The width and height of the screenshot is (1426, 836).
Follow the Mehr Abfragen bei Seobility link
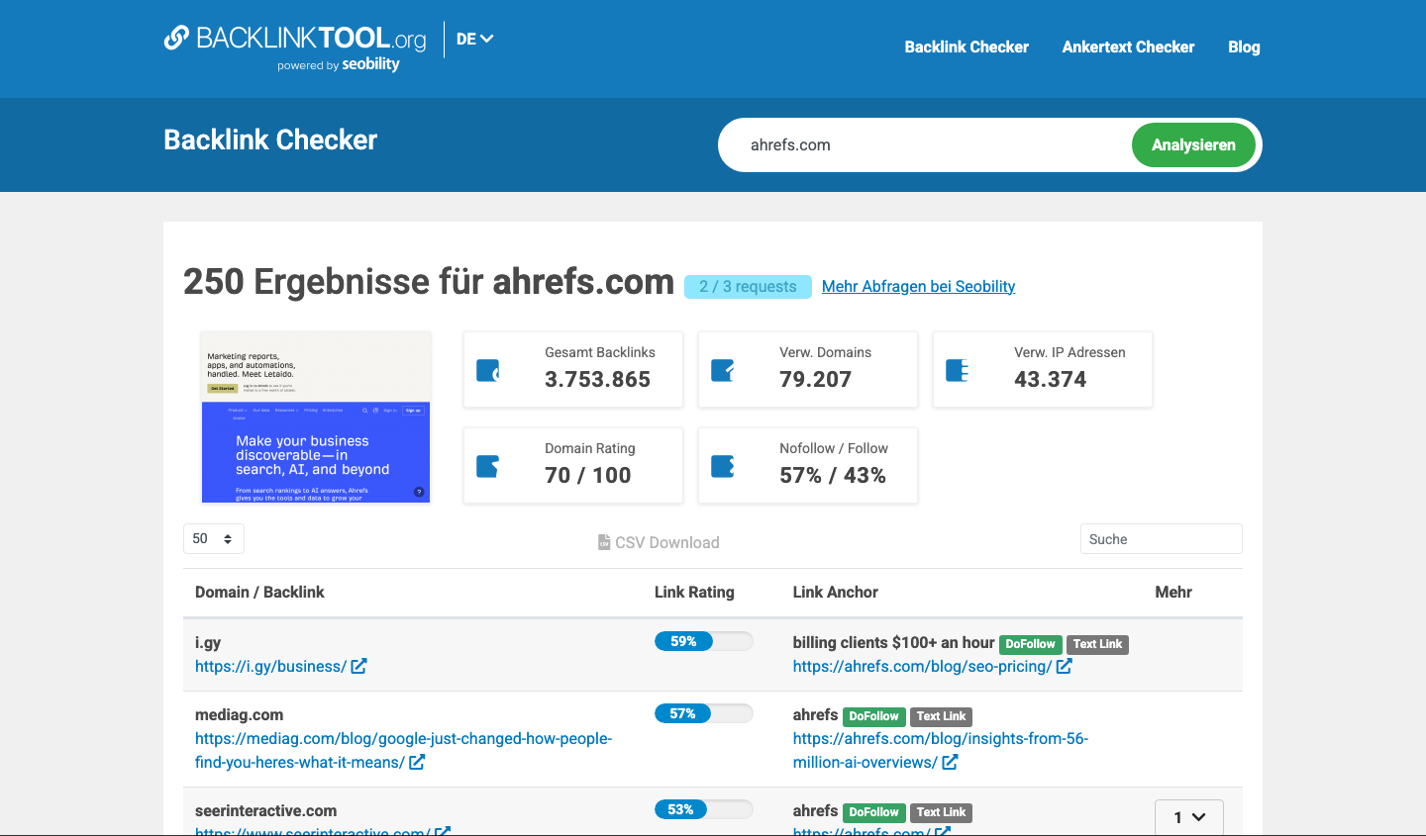[918, 286]
